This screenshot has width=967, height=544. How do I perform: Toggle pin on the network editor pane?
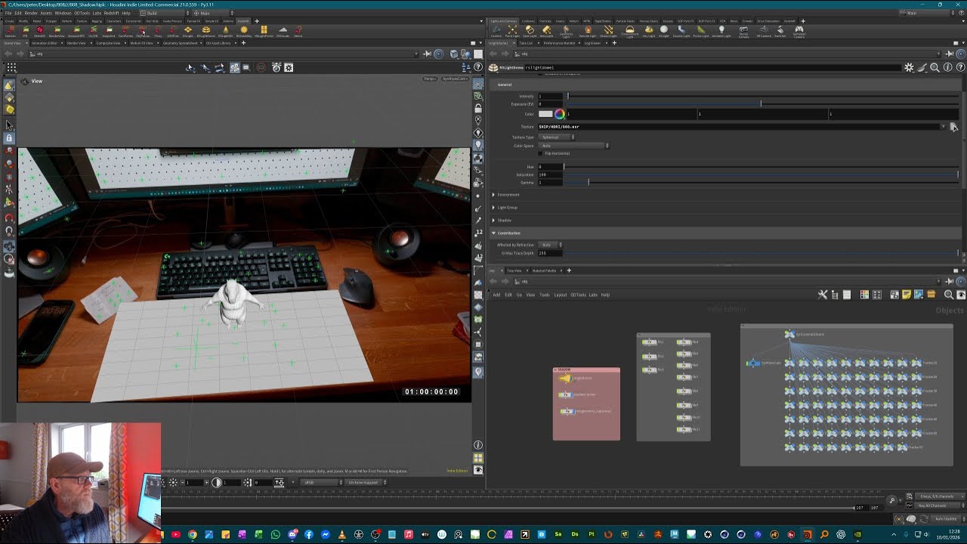950,282
